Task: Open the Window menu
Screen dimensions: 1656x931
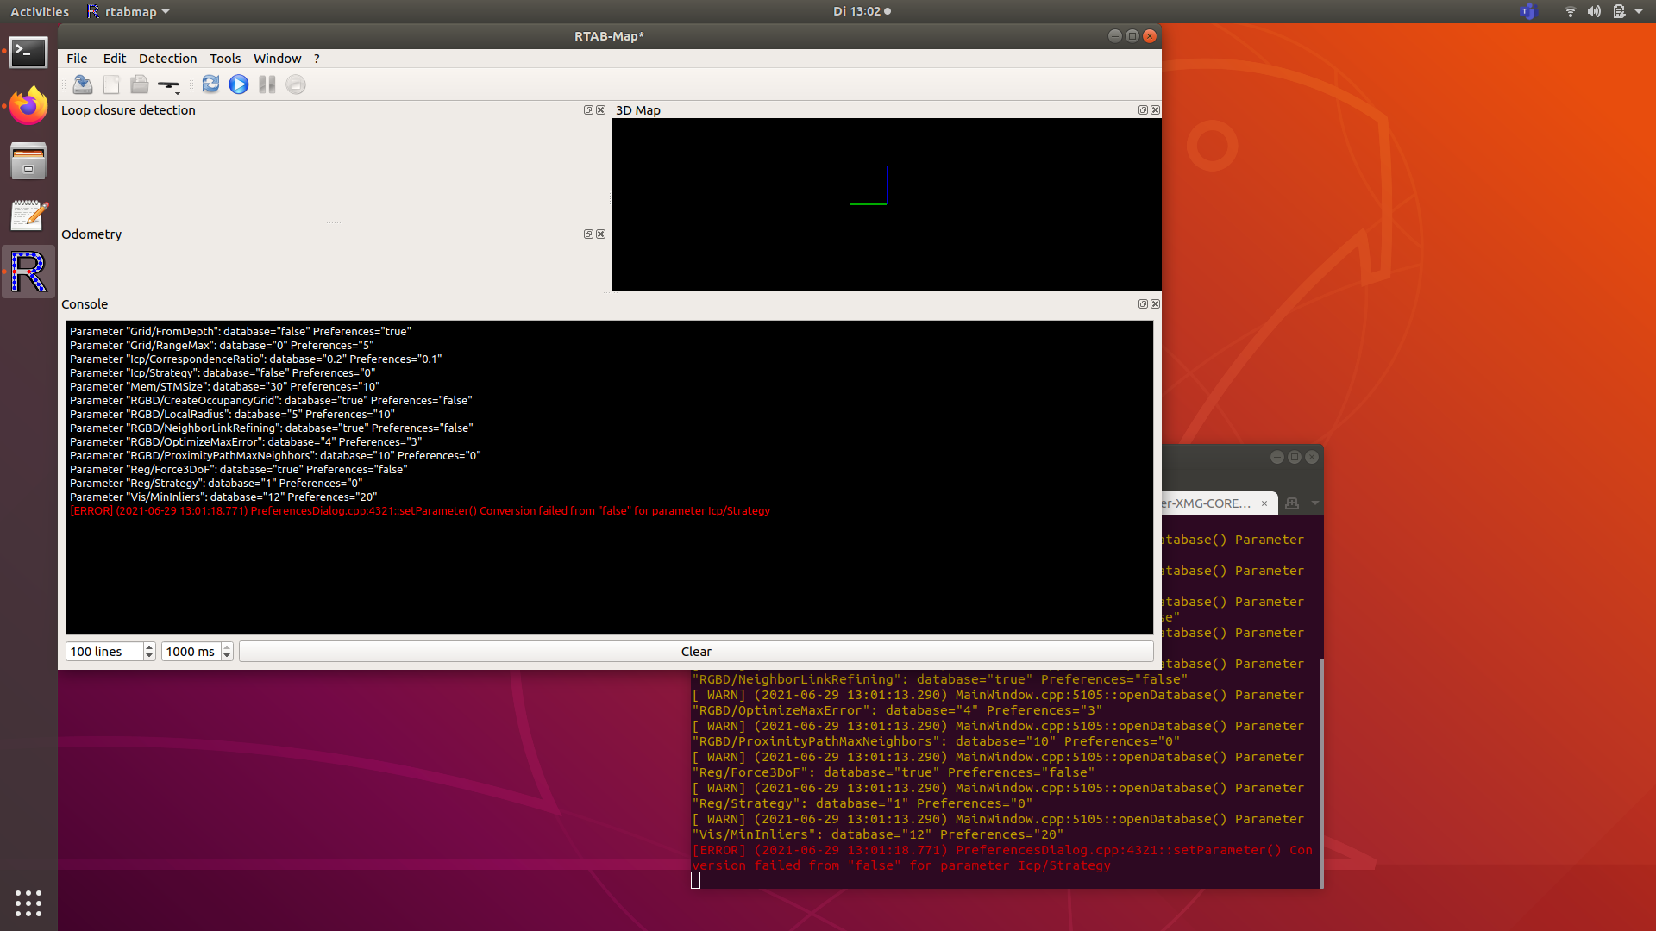Action: point(277,59)
